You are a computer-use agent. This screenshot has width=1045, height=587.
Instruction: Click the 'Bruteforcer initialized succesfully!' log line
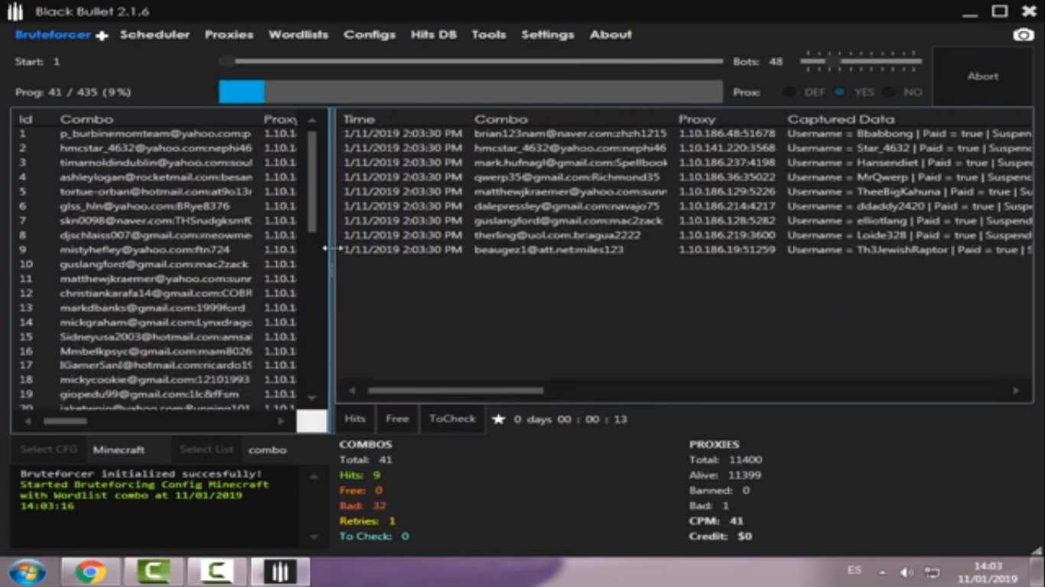pyautogui.click(x=141, y=474)
